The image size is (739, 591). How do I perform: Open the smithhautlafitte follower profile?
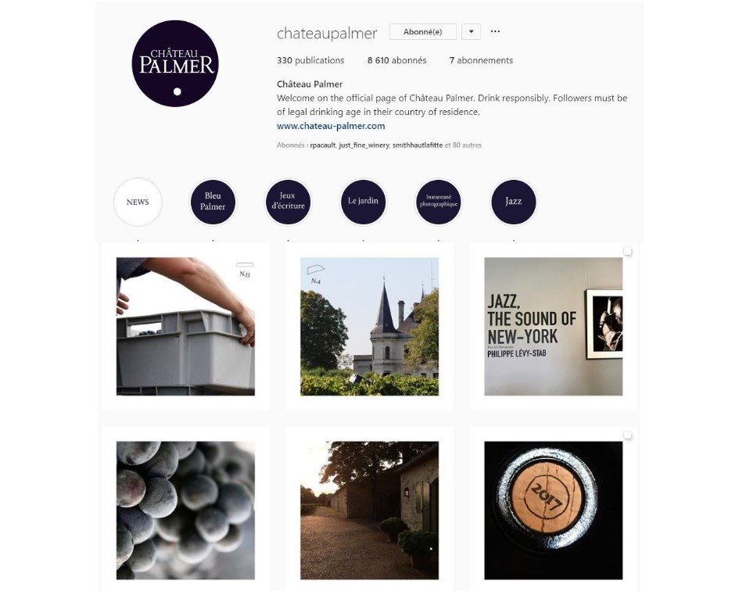418,145
